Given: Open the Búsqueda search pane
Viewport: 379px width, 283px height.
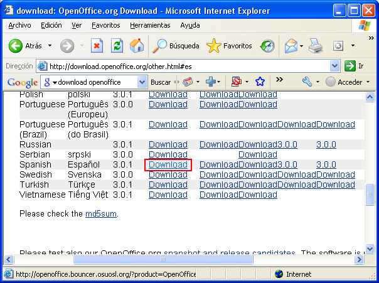Looking at the screenshot, I should tap(178, 46).
